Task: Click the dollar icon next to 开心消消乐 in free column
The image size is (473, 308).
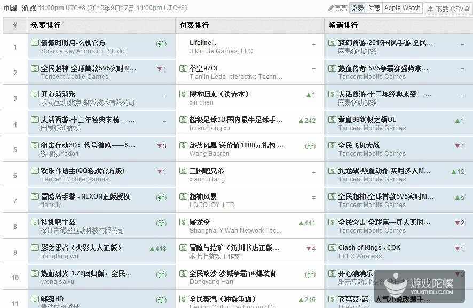Action: point(35,94)
